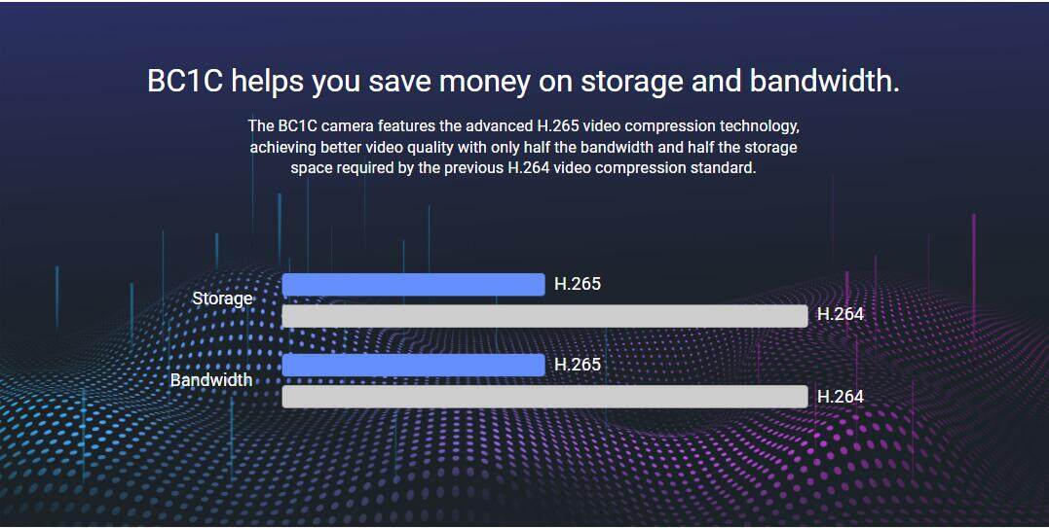Click the H.264 label beside Bandwidth bar
This screenshot has width=1049, height=528.
841,397
